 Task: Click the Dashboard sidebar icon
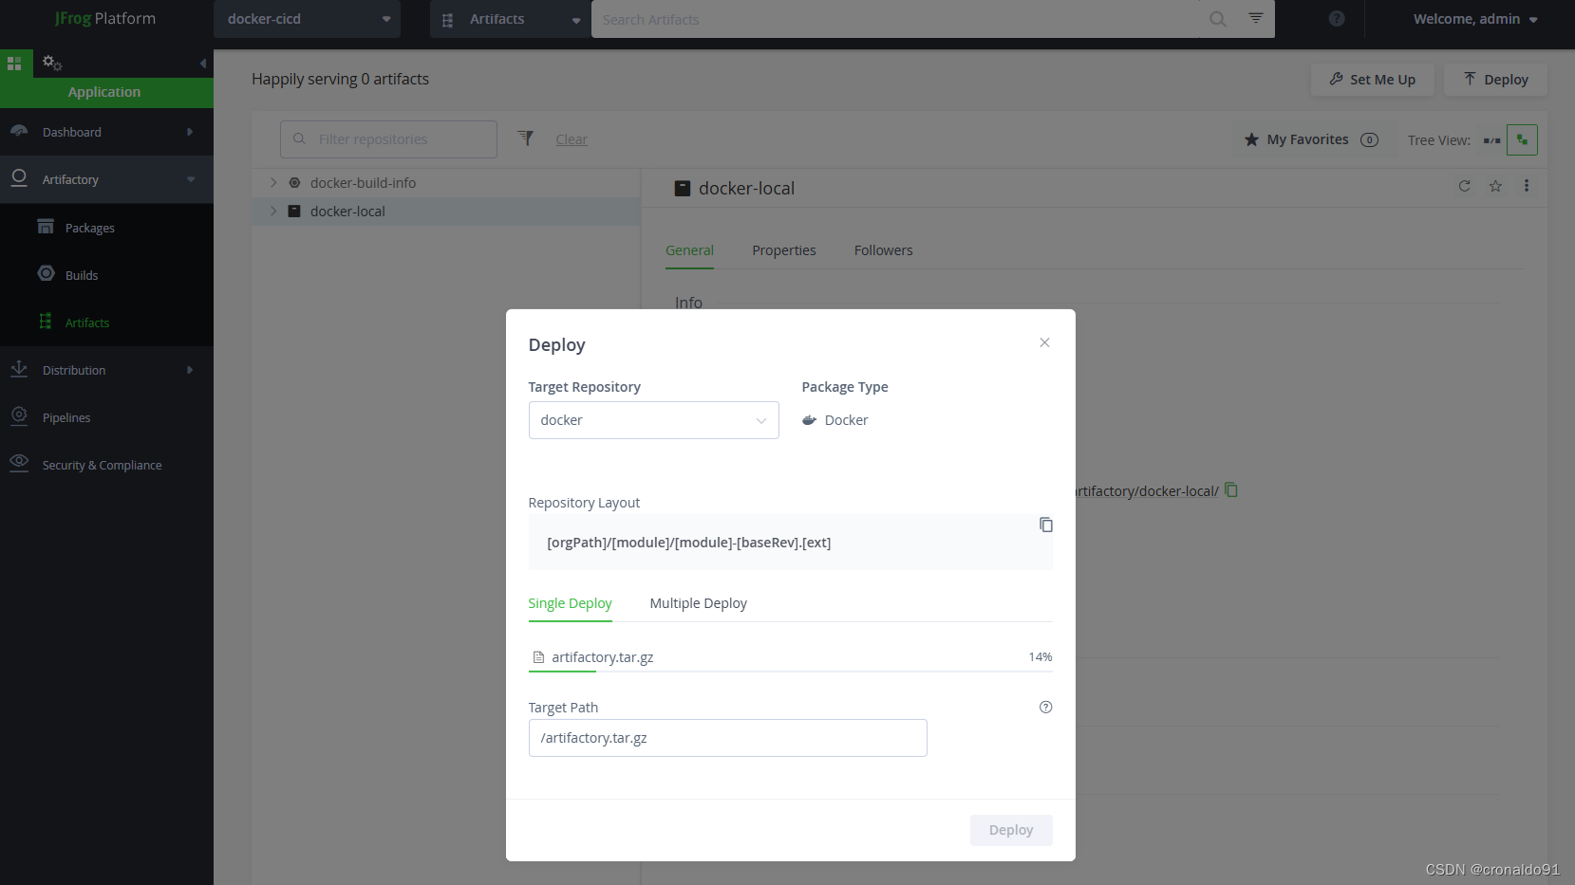19,132
